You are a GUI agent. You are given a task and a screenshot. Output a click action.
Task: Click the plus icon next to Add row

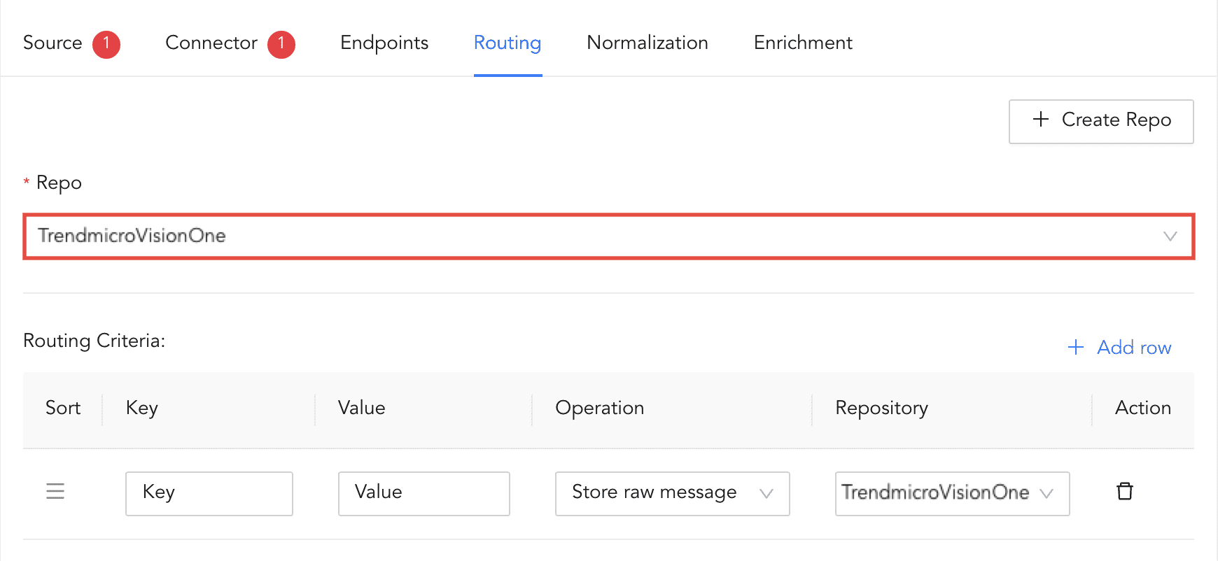pyautogui.click(x=1076, y=348)
